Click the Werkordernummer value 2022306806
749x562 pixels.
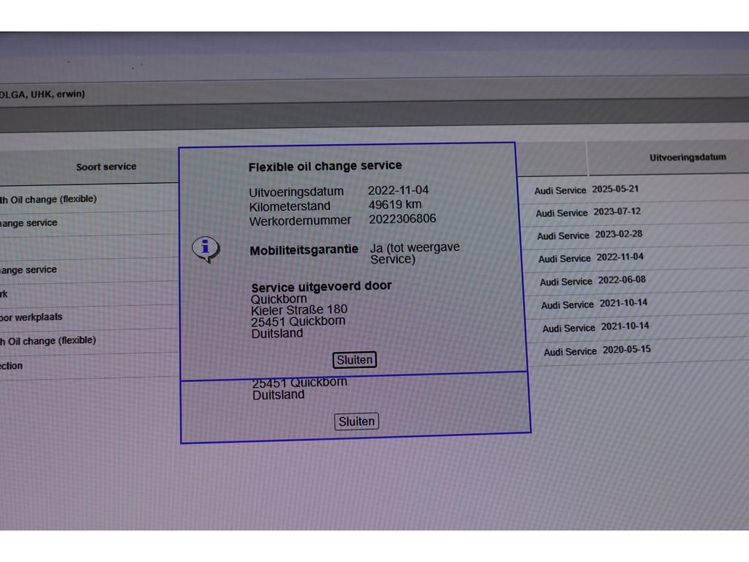pyautogui.click(x=402, y=219)
